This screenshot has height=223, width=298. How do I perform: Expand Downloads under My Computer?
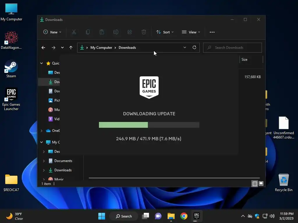point(44,170)
